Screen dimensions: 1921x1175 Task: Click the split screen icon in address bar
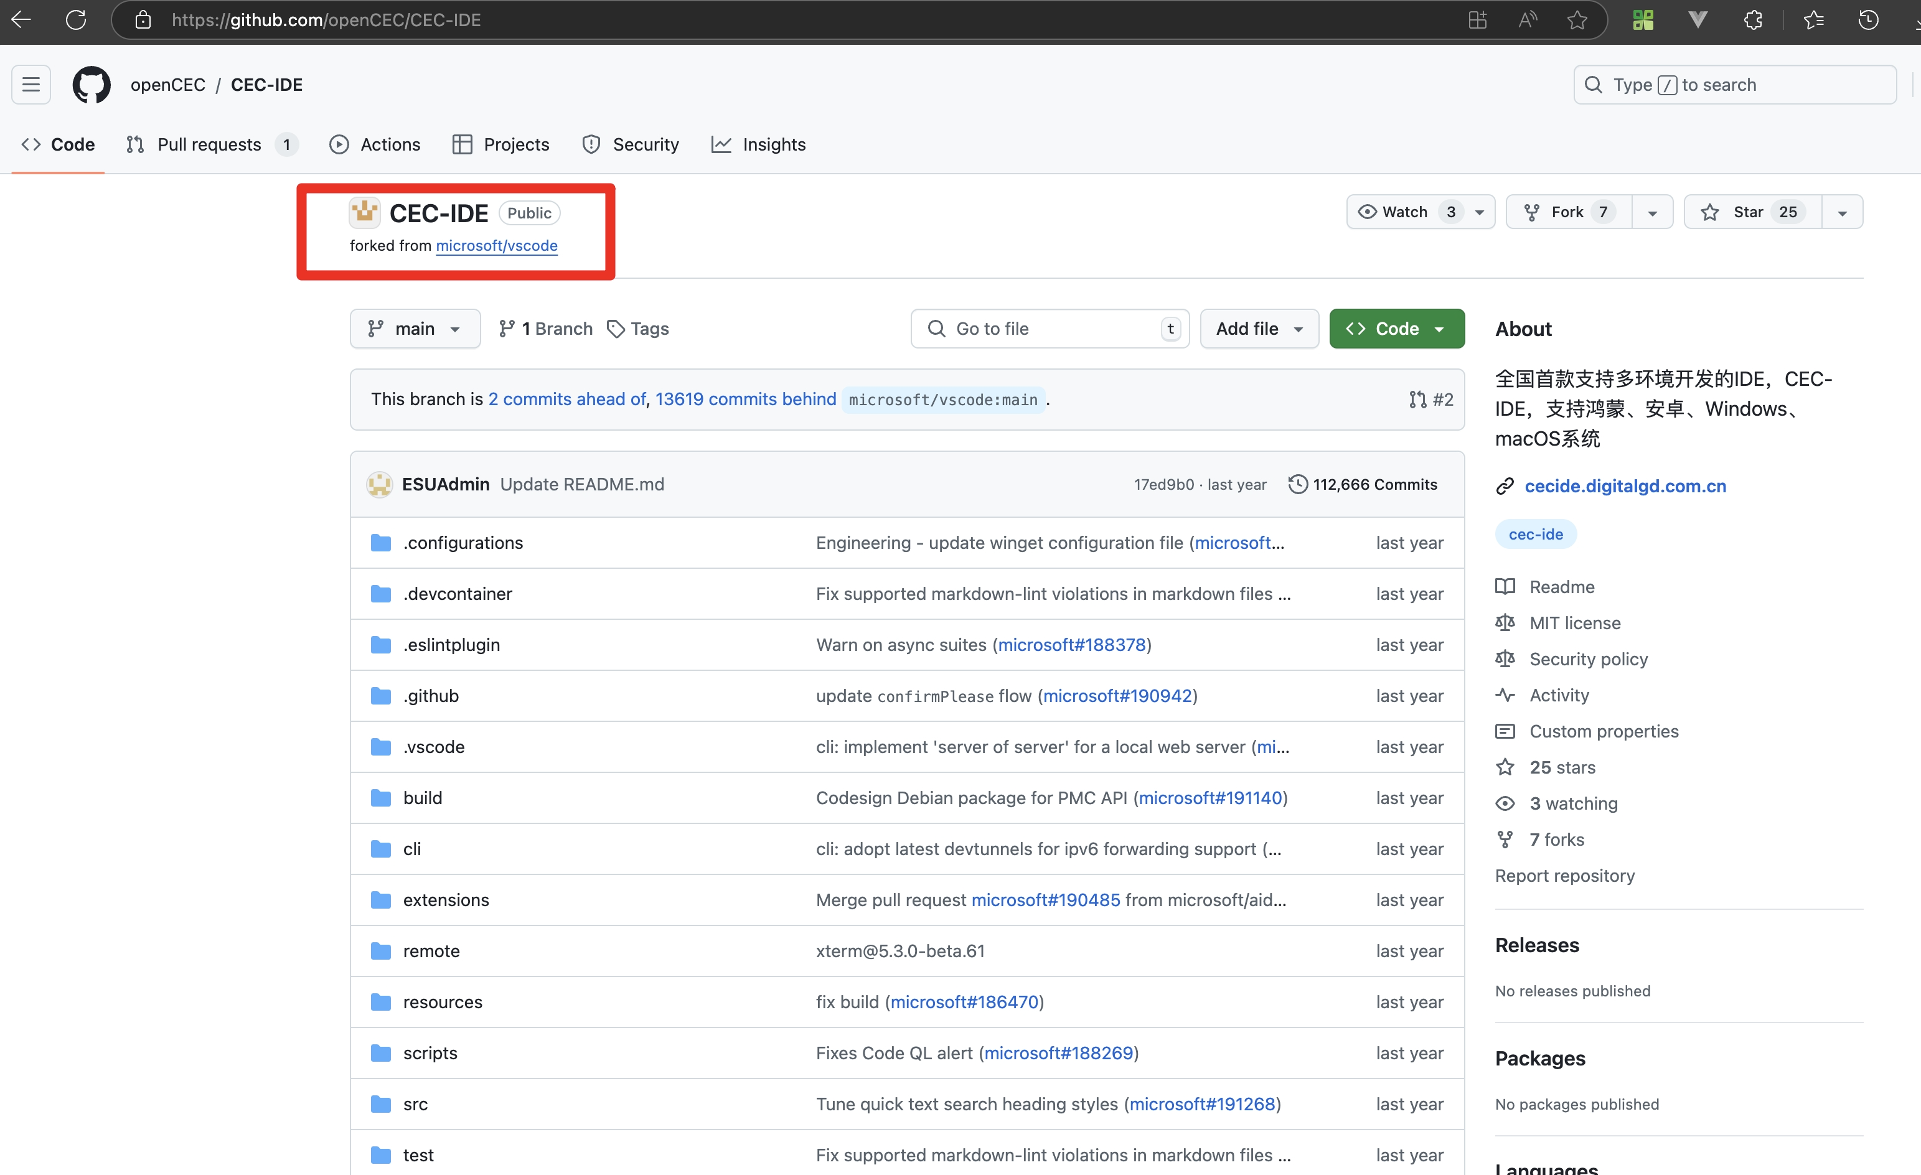(1477, 19)
